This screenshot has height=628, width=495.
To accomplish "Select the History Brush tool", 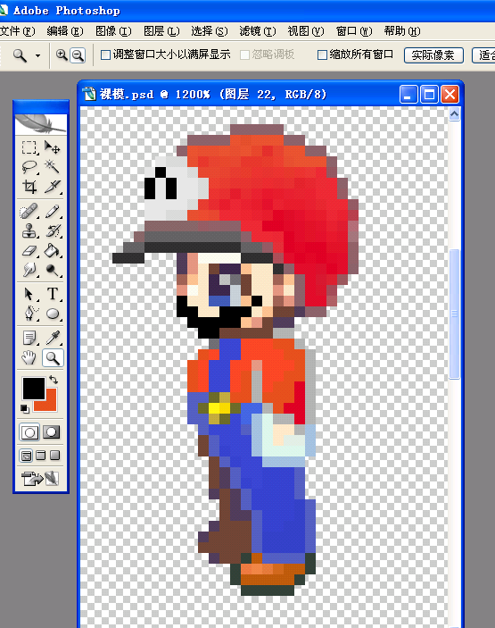I will 52,230.
